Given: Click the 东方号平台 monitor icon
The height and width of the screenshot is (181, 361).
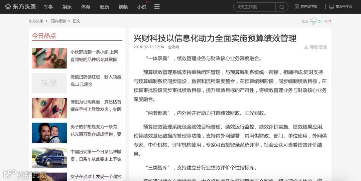Looking at the screenshot, I should [x=331, y=7].
